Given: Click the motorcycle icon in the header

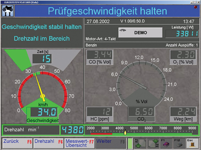Looking at the screenshot, I should coord(8,11).
